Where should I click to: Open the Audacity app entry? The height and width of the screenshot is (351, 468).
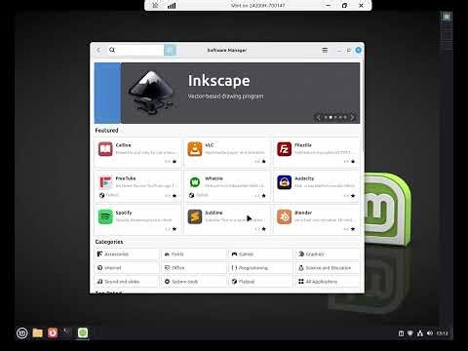pyautogui.click(x=317, y=187)
